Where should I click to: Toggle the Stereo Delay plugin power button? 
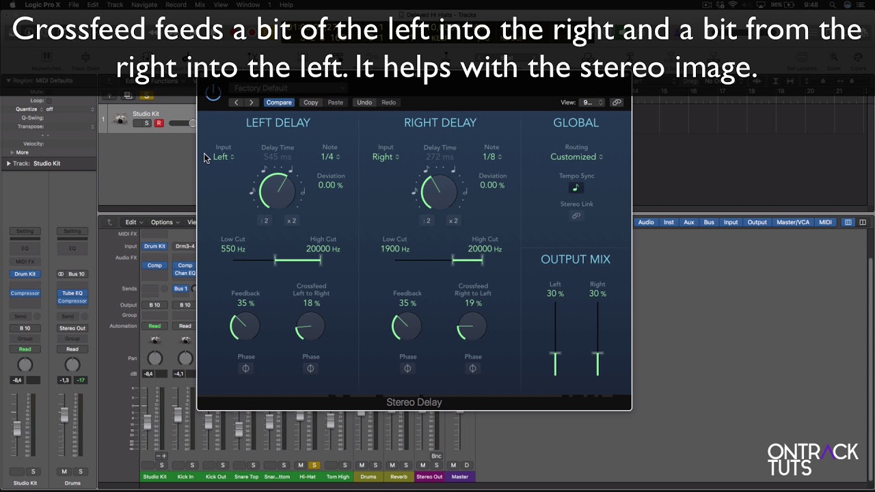click(x=213, y=92)
